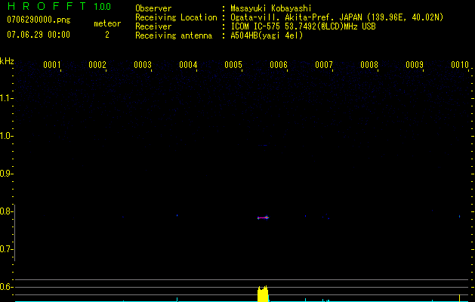Click the 'meteor' label
475x302 pixels.
pos(107,23)
